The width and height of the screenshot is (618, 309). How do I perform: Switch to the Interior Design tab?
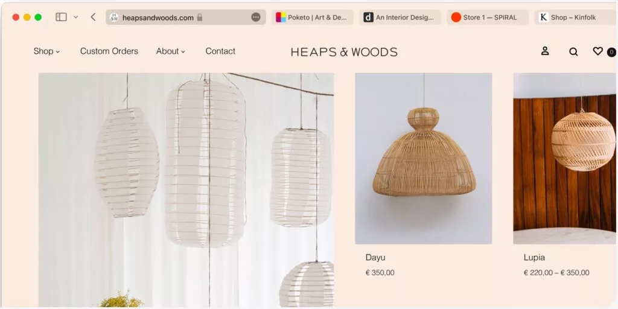pyautogui.click(x=400, y=18)
